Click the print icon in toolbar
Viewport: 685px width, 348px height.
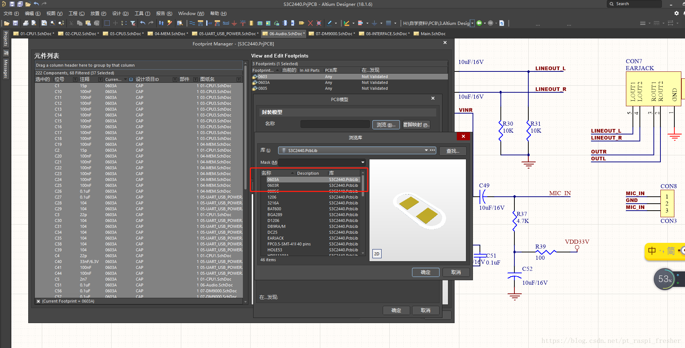click(26, 23)
